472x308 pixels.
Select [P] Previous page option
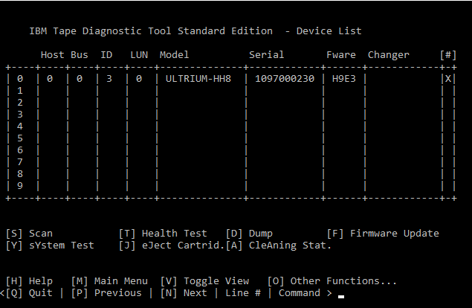pyautogui.click(x=106, y=293)
